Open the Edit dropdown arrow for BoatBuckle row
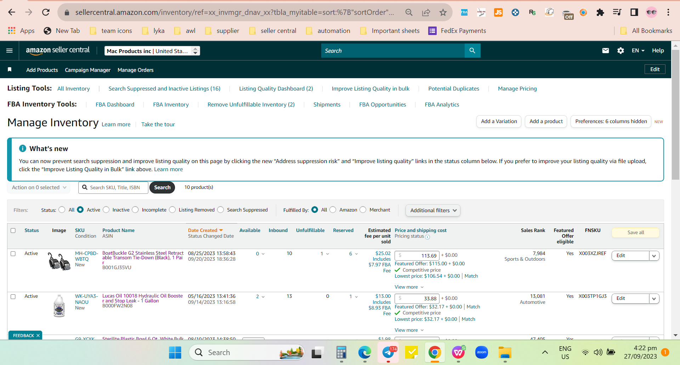Viewport: 680px width, 365px height. [654, 256]
